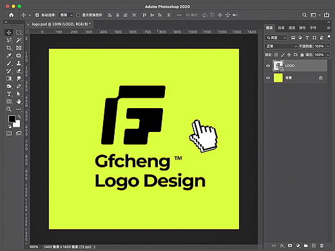Select the Clone Stamp tool
Screen dimensions: 335x251
19,63
